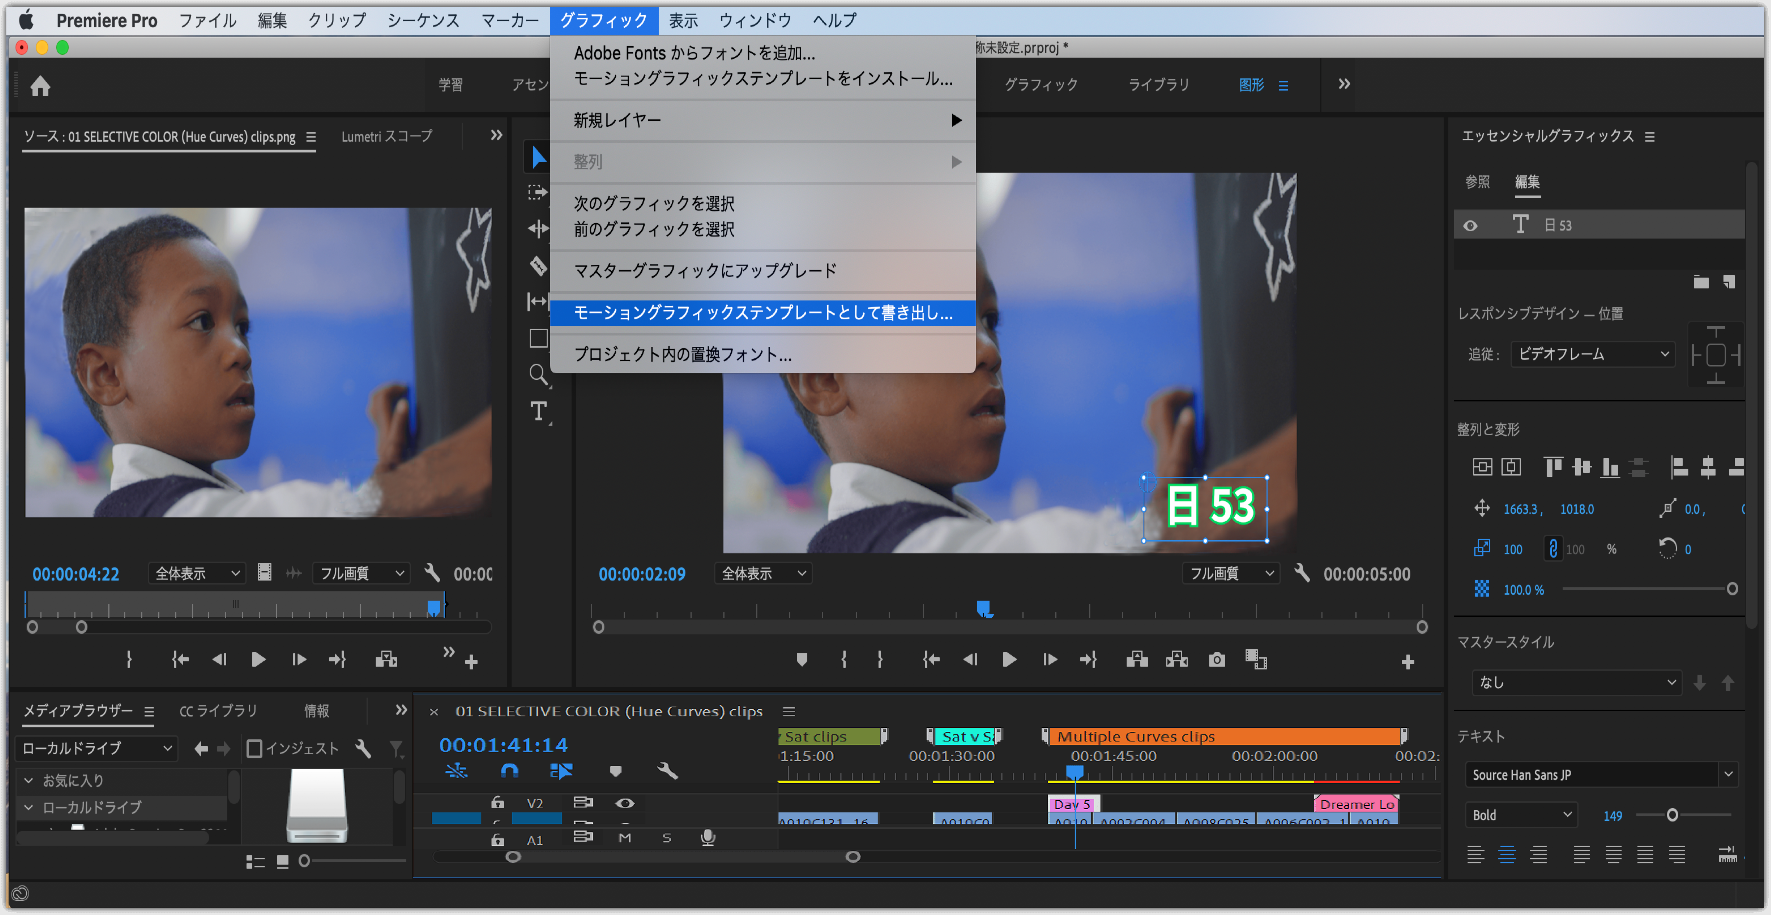Click the add marker icon in program monitor

[x=802, y=659]
